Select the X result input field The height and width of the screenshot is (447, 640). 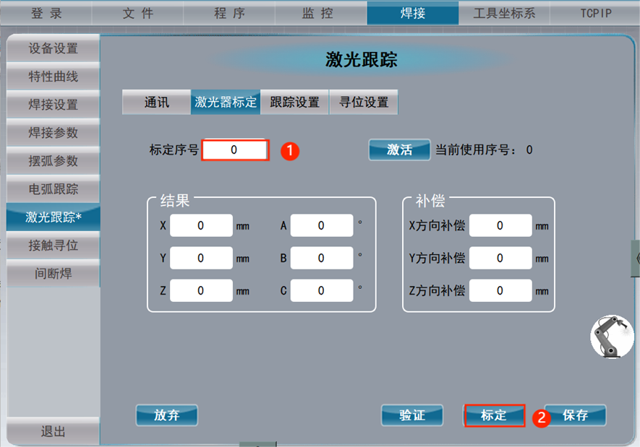click(x=201, y=226)
